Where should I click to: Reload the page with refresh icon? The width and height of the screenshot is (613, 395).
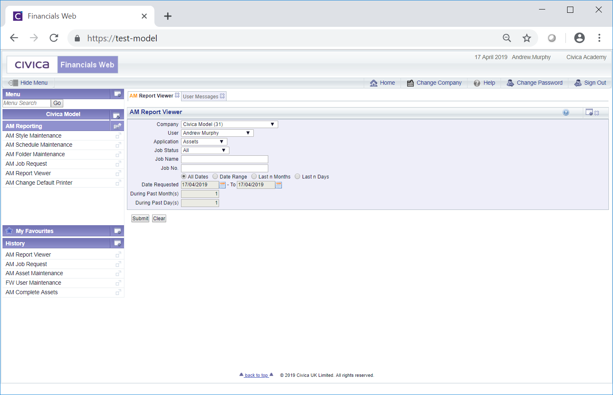(x=54, y=38)
